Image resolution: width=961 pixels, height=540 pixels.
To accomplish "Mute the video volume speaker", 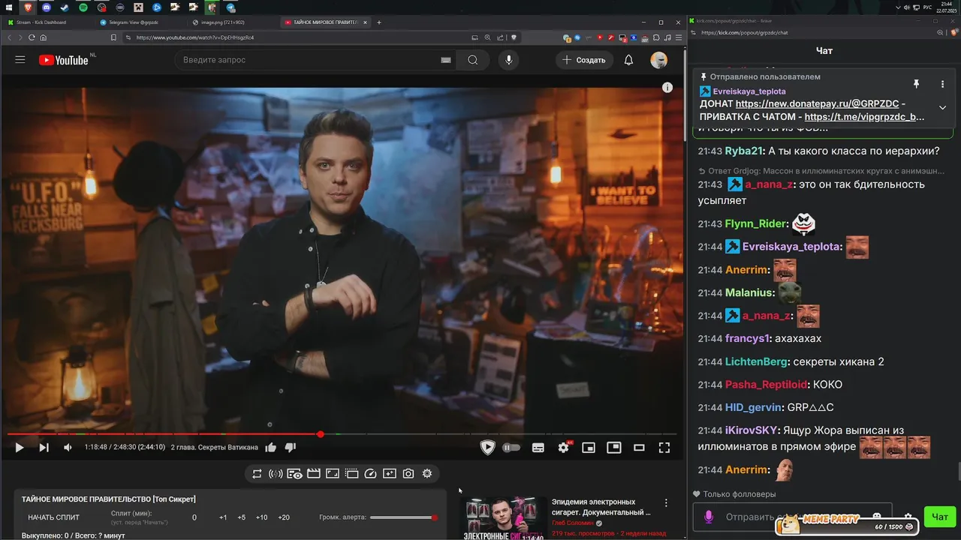I will [68, 448].
